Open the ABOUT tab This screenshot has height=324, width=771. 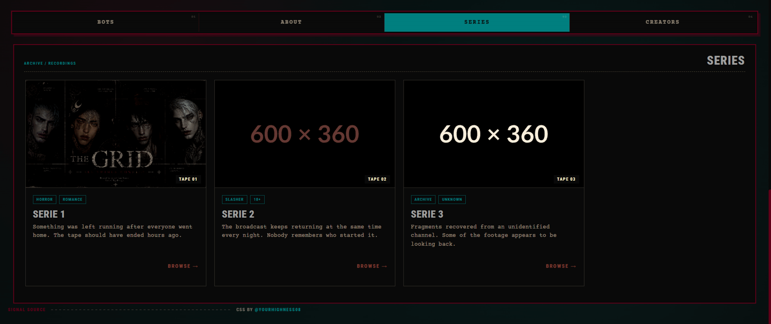tap(291, 22)
